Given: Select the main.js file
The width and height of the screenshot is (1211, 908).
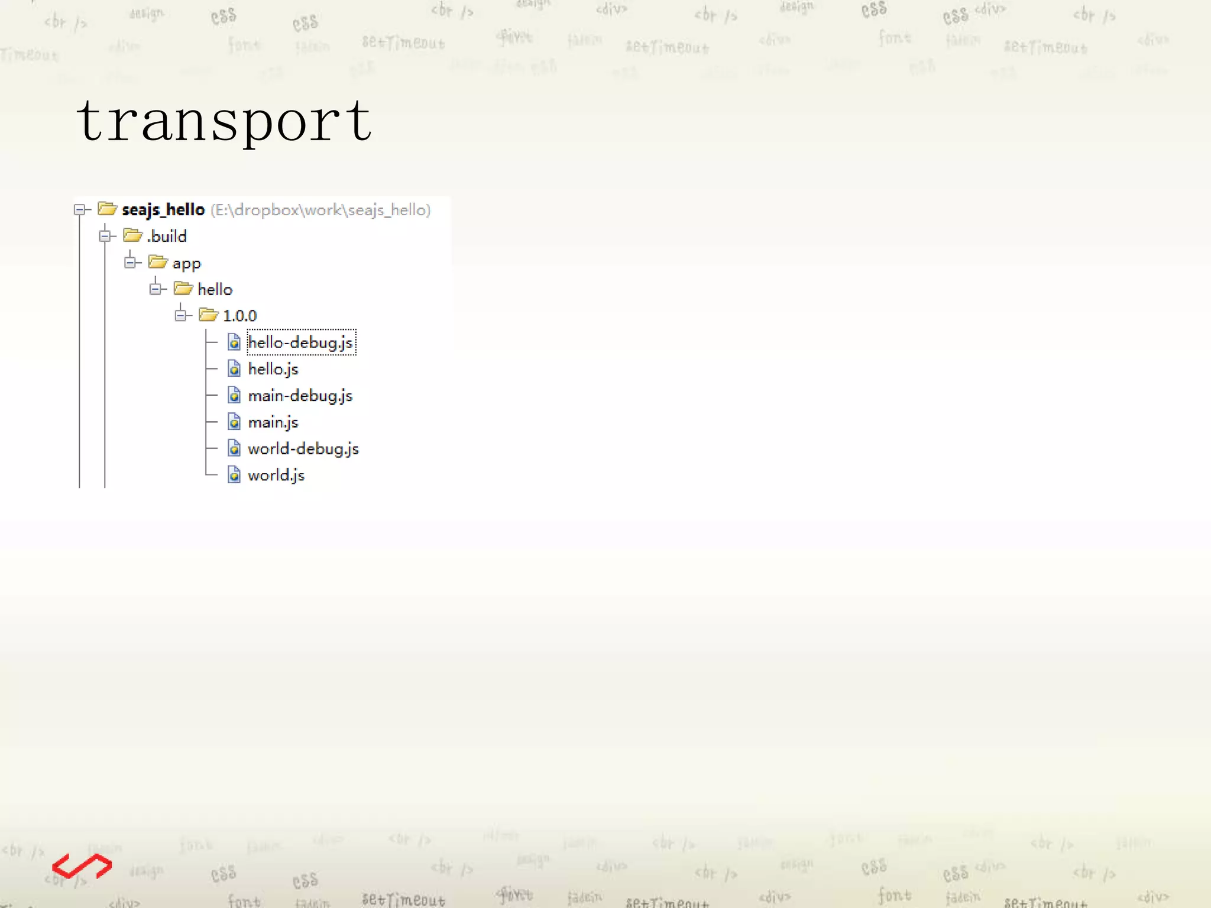Looking at the screenshot, I should coord(273,423).
